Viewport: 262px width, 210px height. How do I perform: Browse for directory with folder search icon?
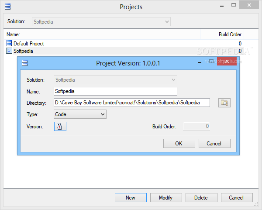point(224,103)
